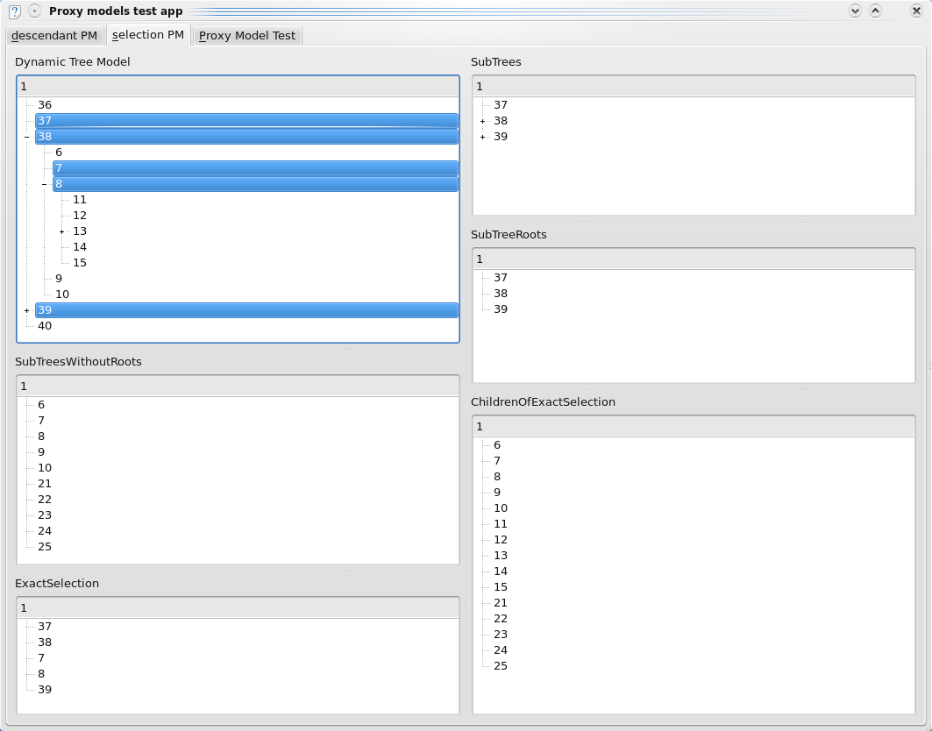Expand item 13 in Dynamic Tree Model
Viewport: 932px width, 731px height.
61,231
